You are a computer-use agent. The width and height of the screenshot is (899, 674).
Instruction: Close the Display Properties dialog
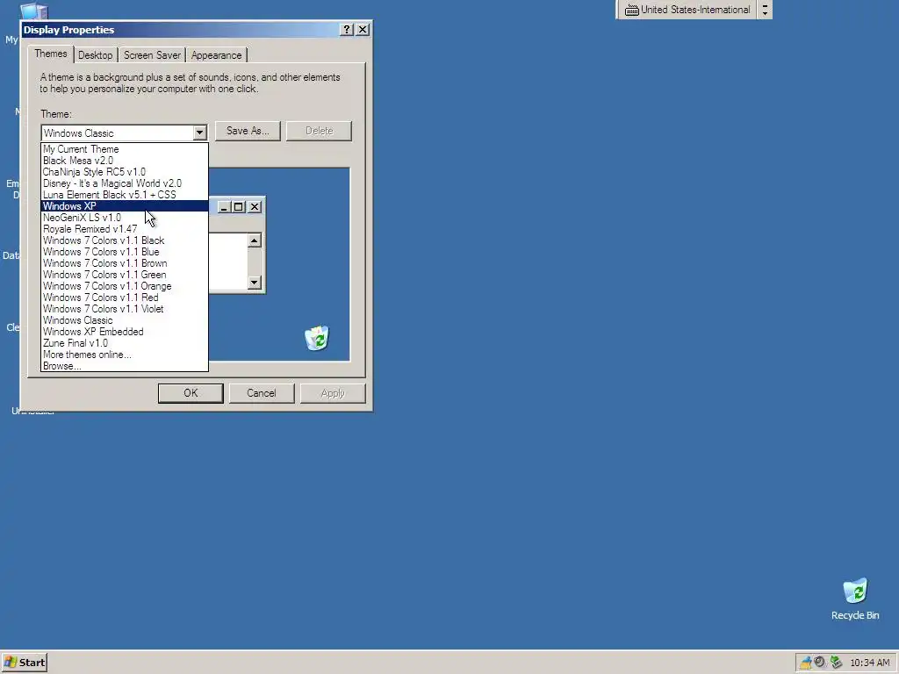[x=363, y=29]
